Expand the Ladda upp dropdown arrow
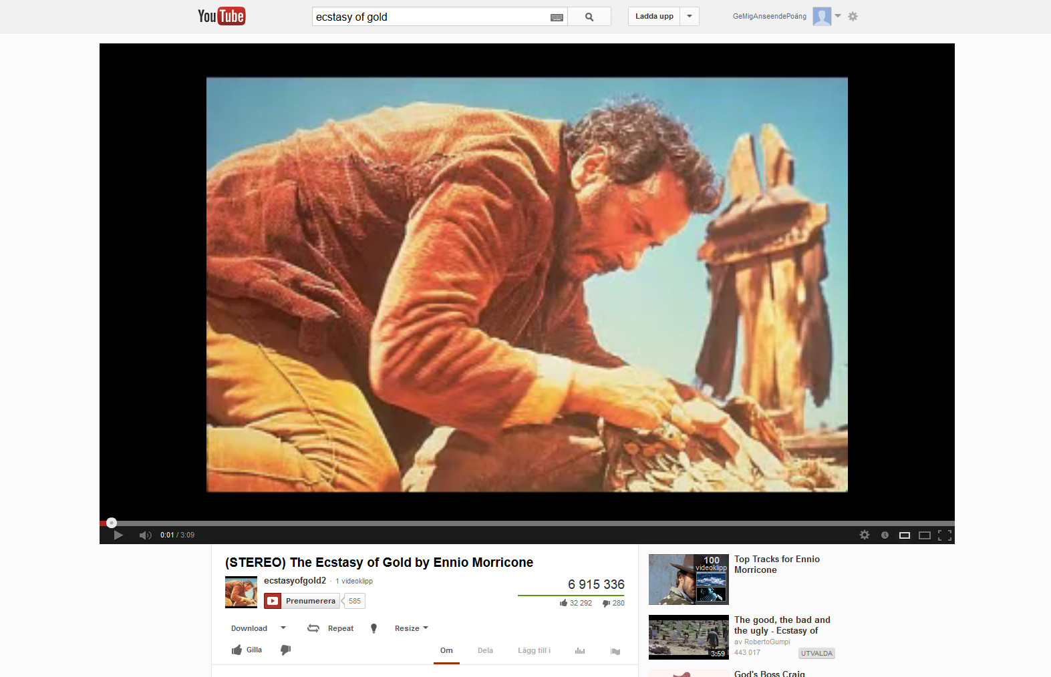 (690, 17)
